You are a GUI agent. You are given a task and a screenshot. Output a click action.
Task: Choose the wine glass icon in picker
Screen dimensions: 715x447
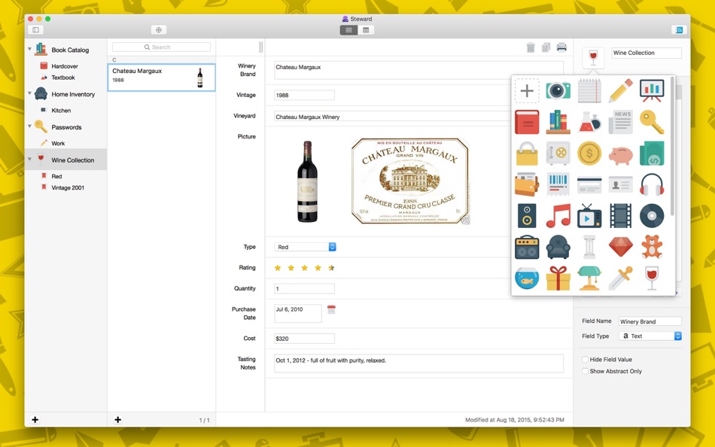[x=652, y=278]
